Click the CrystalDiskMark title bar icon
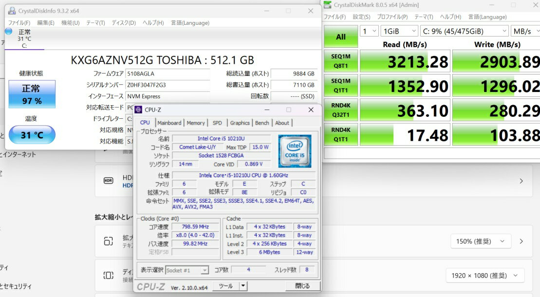Viewport: 540px width, 297px height. pos(327,5)
